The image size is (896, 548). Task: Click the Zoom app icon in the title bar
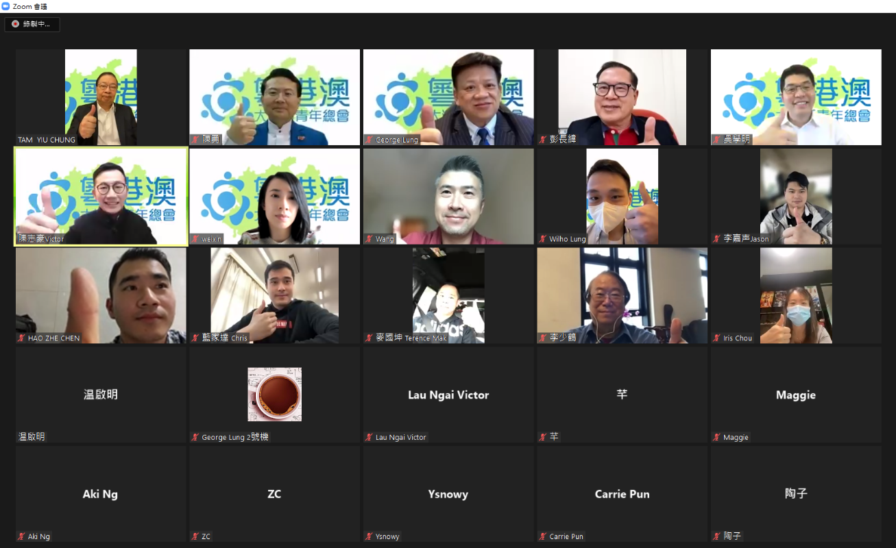(6, 6)
